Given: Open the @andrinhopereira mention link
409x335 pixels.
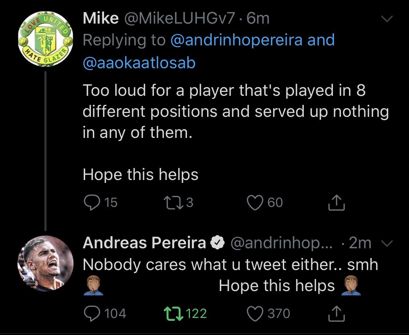Looking at the screenshot, I should tap(237, 40).
